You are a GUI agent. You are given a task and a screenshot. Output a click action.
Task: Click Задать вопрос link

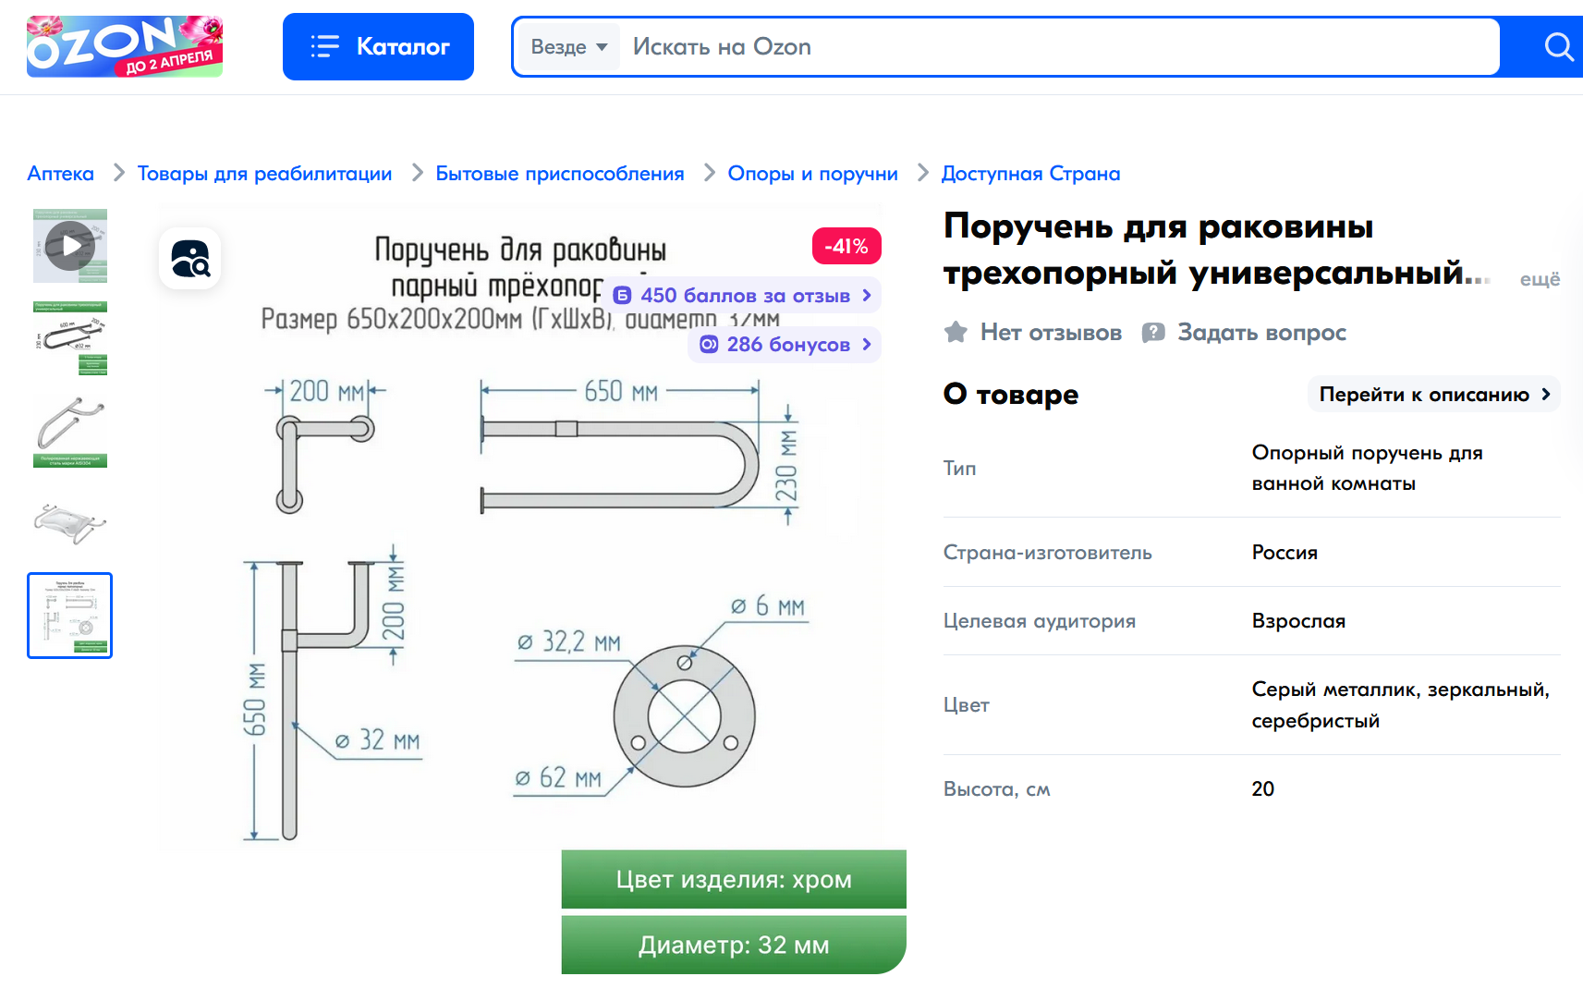[x=1261, y=333]
